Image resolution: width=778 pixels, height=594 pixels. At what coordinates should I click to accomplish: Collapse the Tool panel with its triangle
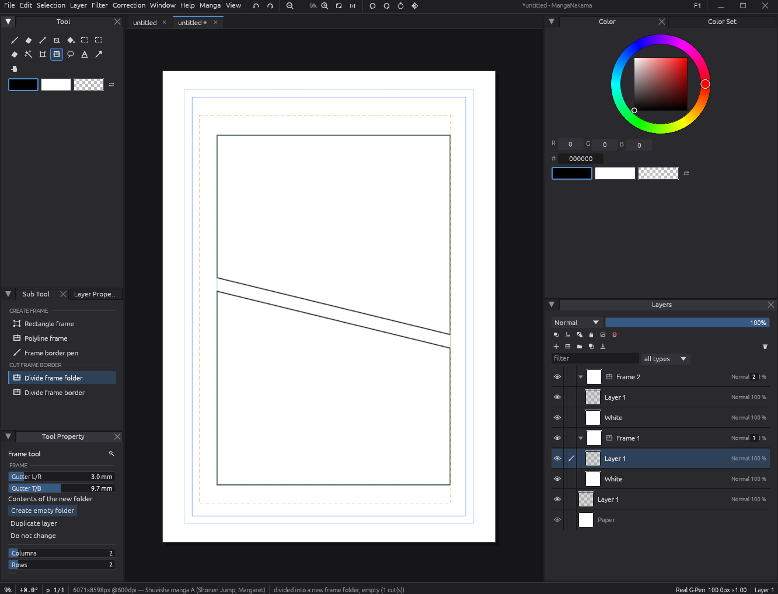pos(8,22)
